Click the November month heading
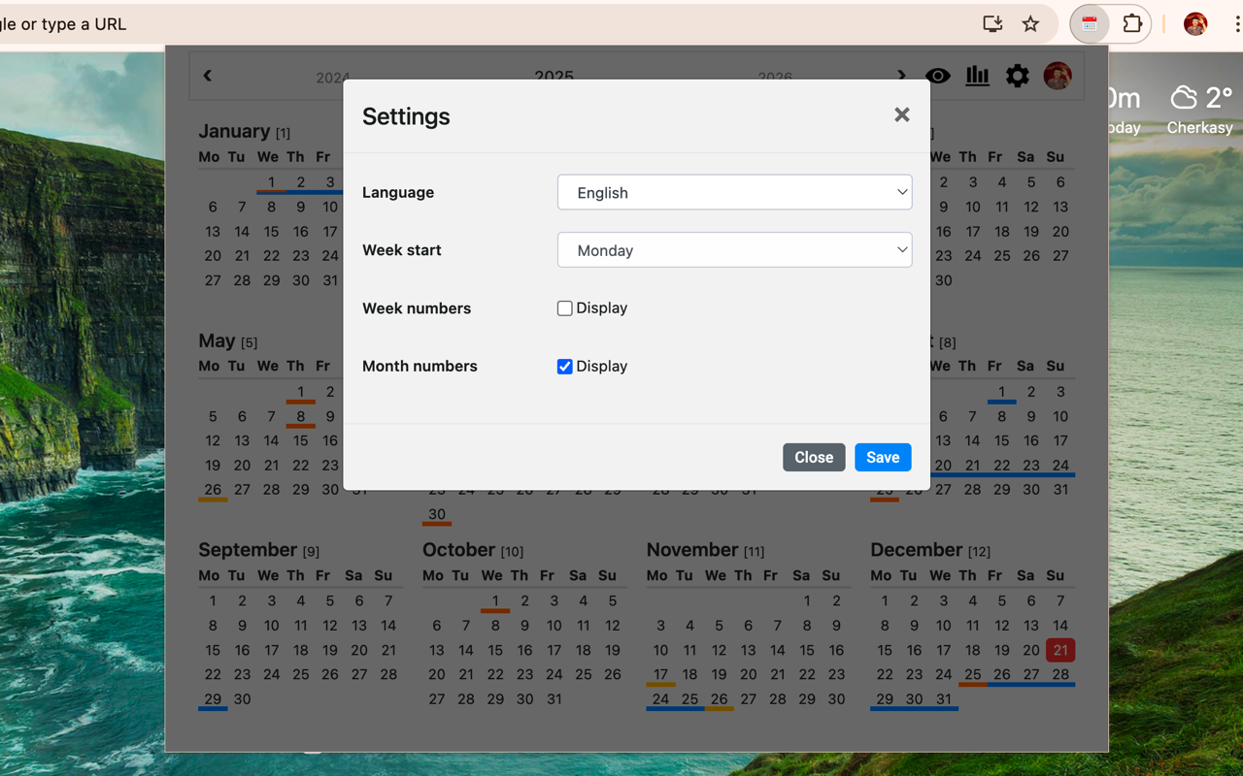1243x776 pixels. click(x=692, y=550)
